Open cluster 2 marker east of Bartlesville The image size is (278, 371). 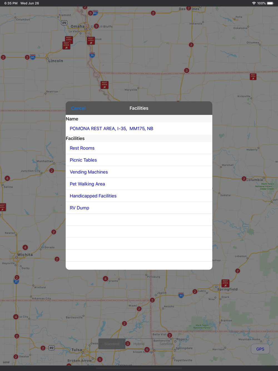pos(124,323)
